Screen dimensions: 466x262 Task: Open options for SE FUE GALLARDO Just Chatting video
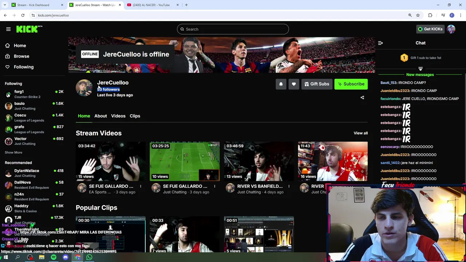[214, 186]
